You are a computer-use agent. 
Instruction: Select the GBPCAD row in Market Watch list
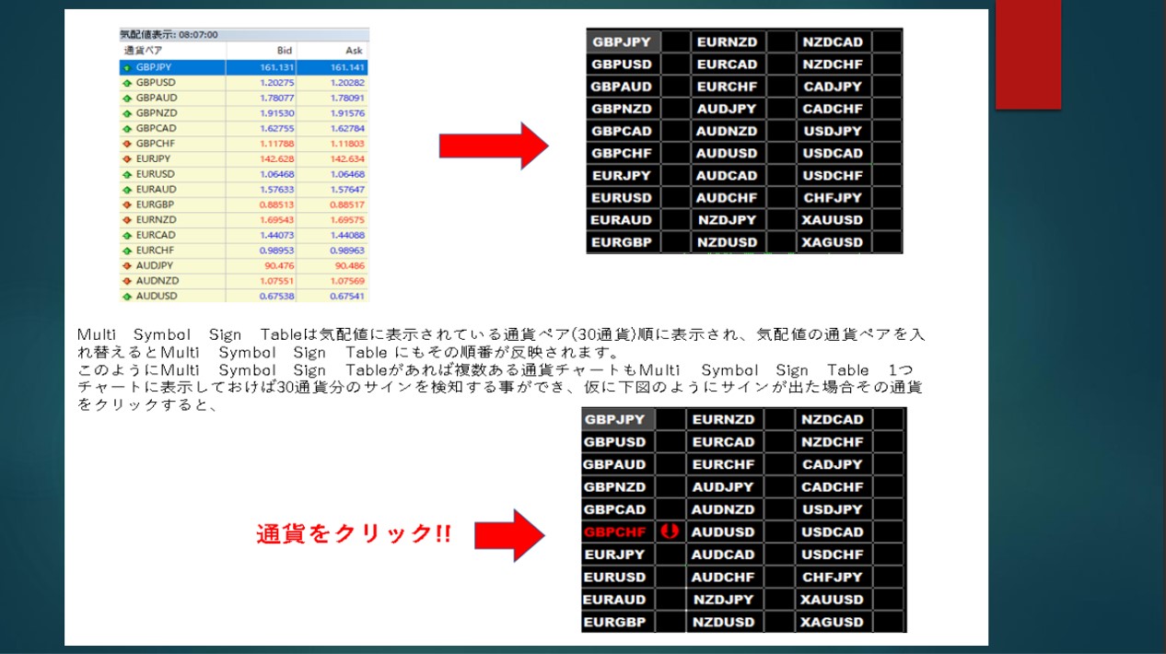click(x=244, y=128)
